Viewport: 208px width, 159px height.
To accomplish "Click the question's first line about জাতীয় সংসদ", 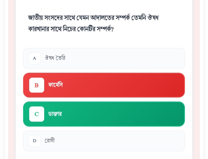I will (x=93, y=18).
